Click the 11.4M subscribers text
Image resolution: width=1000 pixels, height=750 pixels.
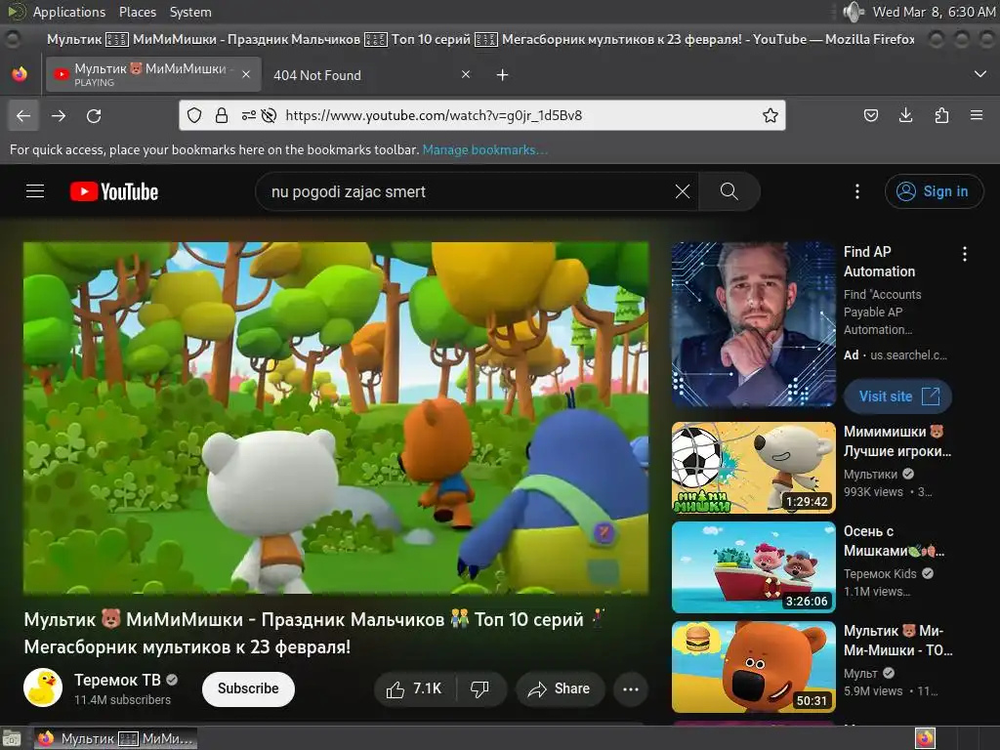pos(122,699)
